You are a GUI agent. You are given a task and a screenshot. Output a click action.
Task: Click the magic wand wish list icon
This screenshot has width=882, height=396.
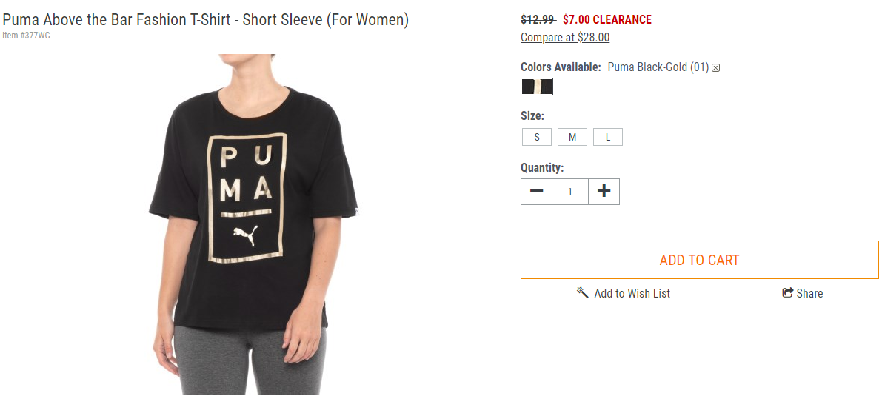583,292
